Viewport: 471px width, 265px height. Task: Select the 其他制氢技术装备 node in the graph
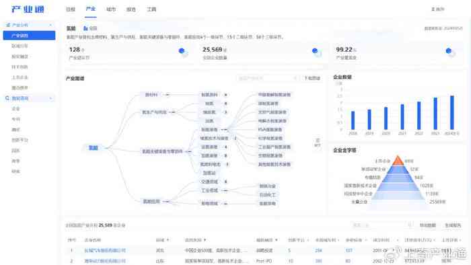(275, 165)
